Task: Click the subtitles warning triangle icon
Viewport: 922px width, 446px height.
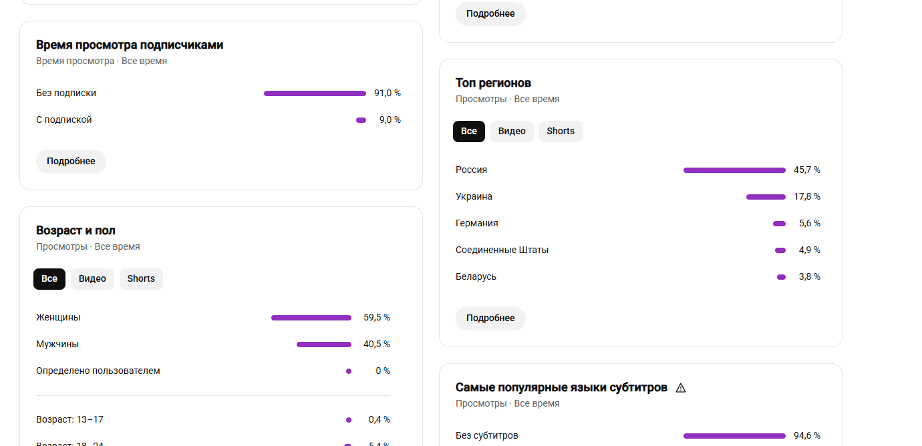Action: 681,388
